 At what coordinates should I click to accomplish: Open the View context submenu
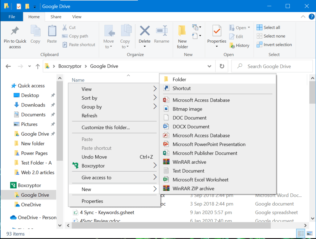[114, 89]
